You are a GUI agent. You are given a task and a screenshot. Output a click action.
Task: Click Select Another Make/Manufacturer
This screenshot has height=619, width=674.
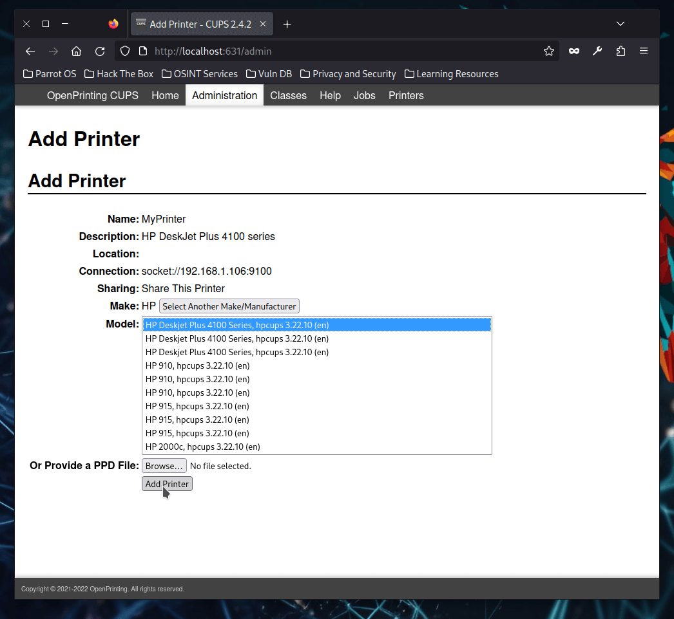click(229, 306)
